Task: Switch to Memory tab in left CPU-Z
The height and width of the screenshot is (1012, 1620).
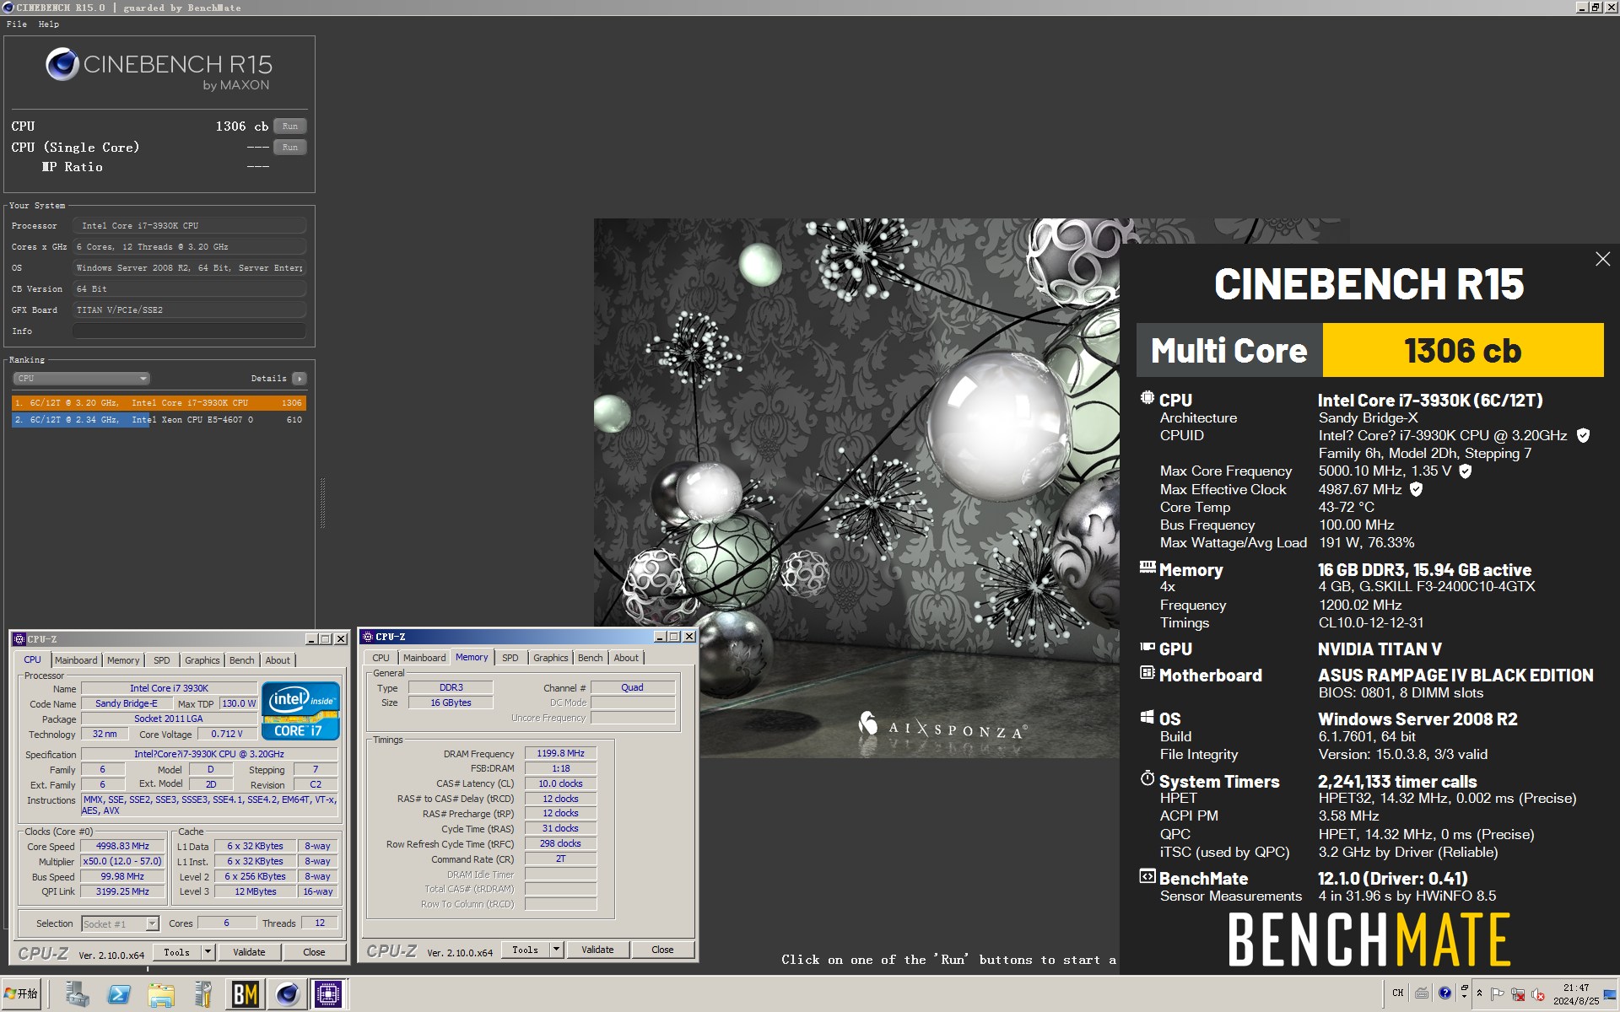Action: tap(123, 660)
